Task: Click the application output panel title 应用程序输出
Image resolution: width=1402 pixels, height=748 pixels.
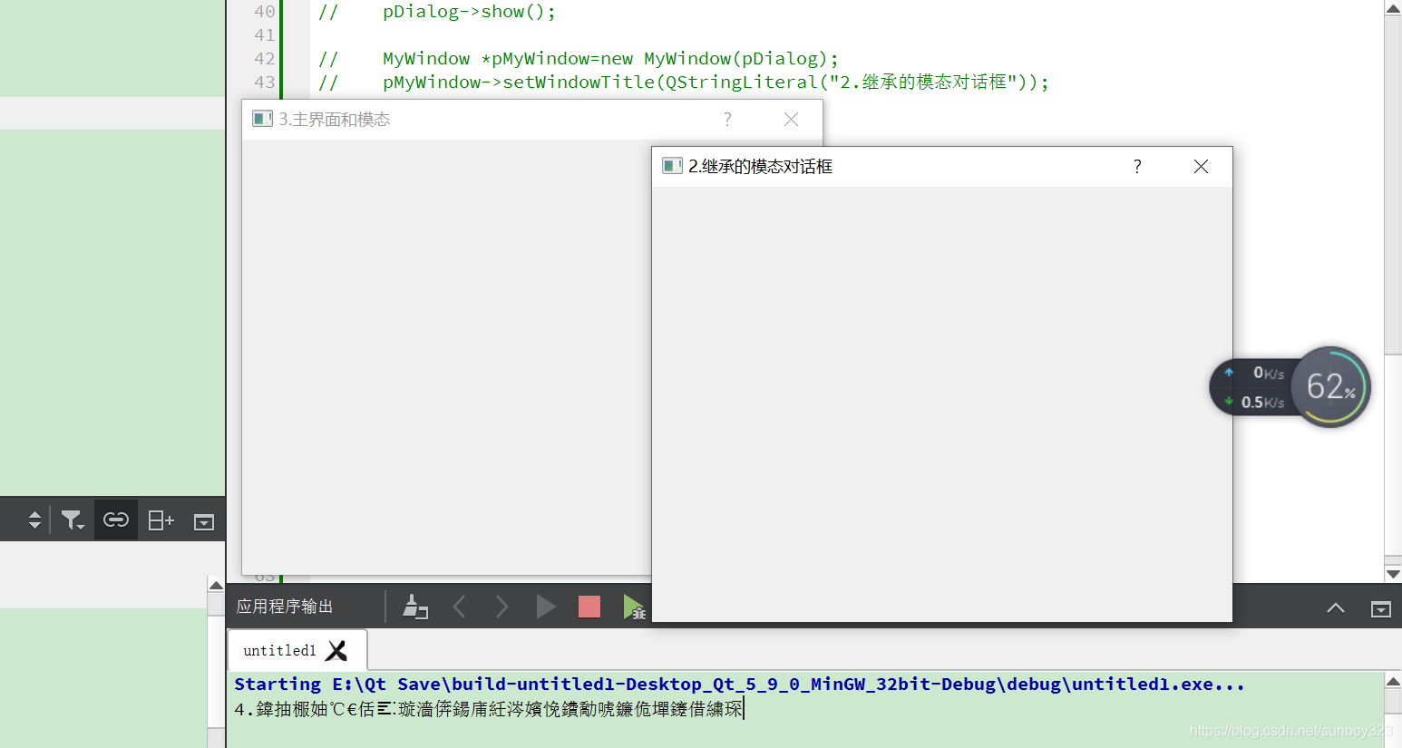Action: pos(285,607)
